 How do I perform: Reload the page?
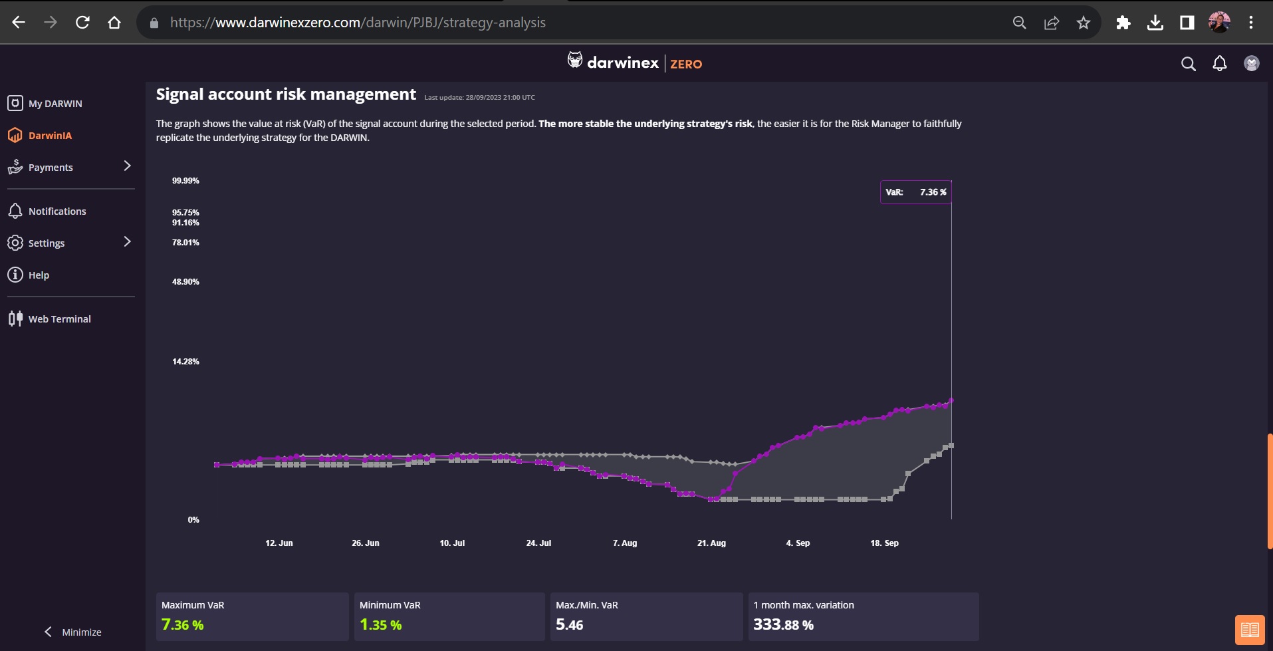click(82, 23)
